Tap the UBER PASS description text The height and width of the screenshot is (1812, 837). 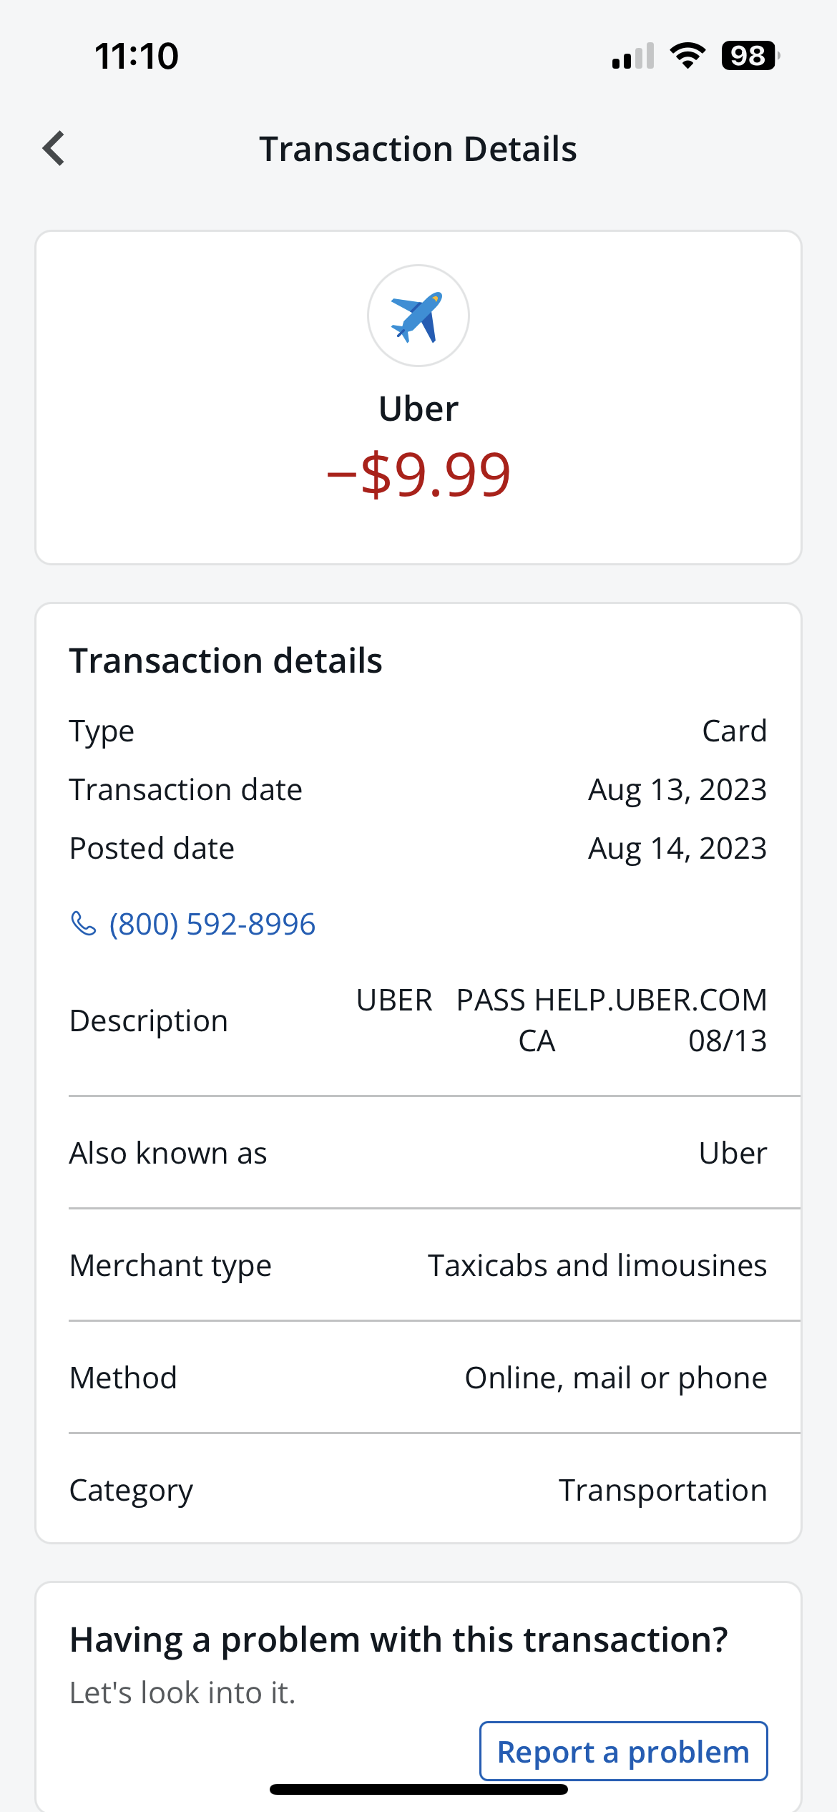click(561, 1020)
